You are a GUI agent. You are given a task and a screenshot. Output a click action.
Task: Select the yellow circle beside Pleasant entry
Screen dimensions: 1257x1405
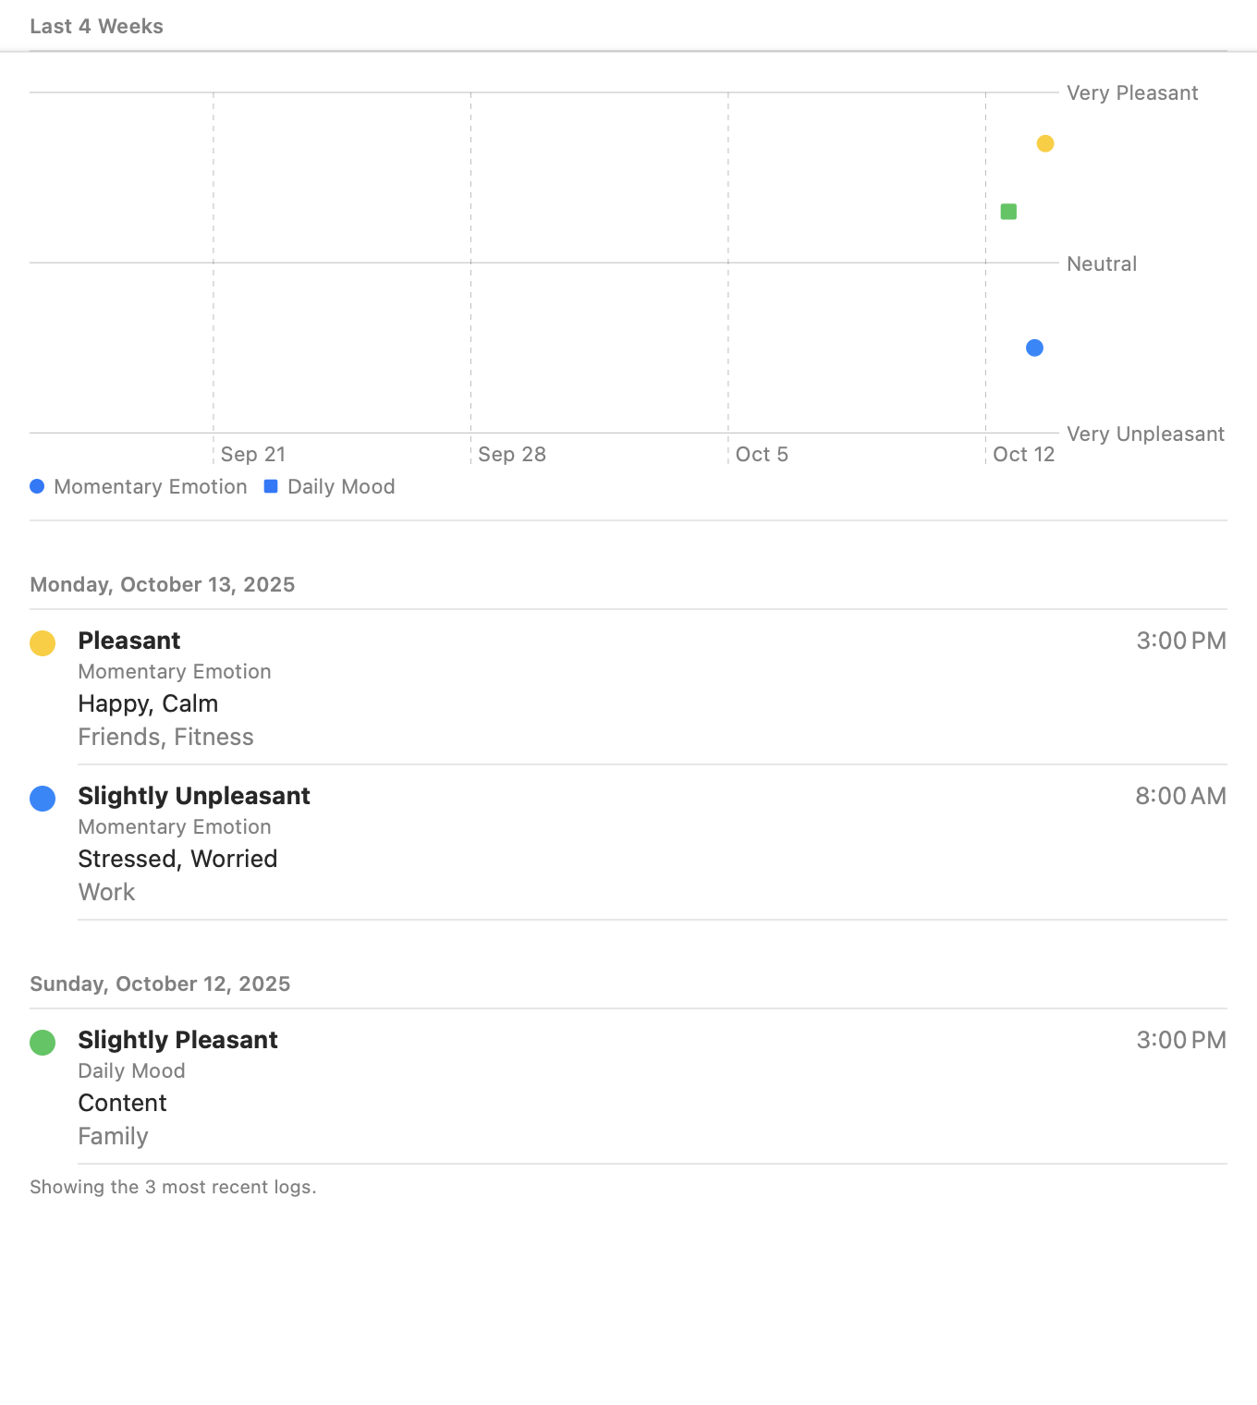click(43, 642)
